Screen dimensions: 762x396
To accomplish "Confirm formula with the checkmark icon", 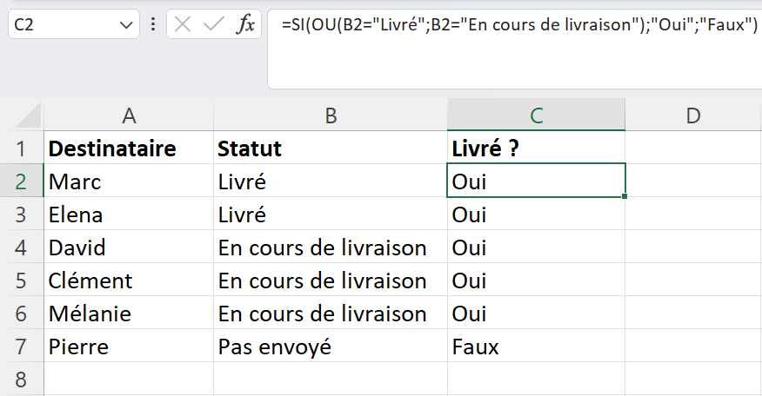I will tap(213, 24).
